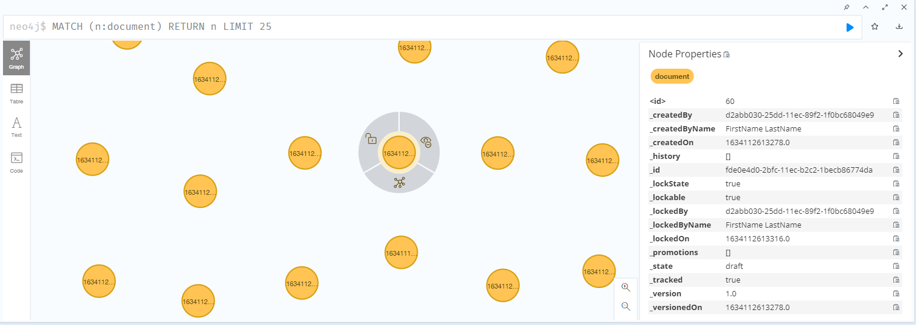Screen dimensions: 916x325
Task: Copy all node properties icon beside title
Action: pyautogui.click(x=727, y=54)
